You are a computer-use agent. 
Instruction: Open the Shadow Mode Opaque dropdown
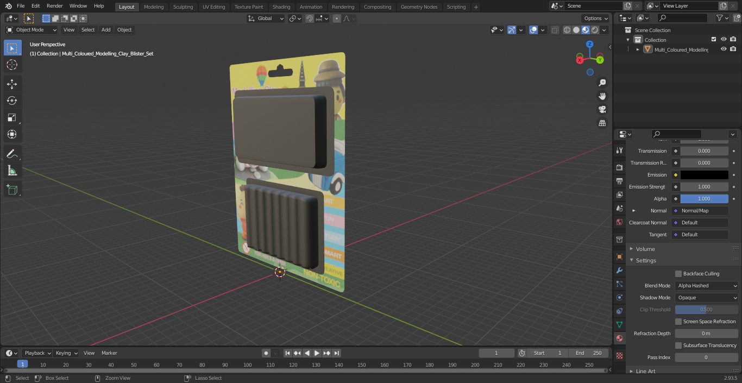pyautogui.click(x=707, y=298)
